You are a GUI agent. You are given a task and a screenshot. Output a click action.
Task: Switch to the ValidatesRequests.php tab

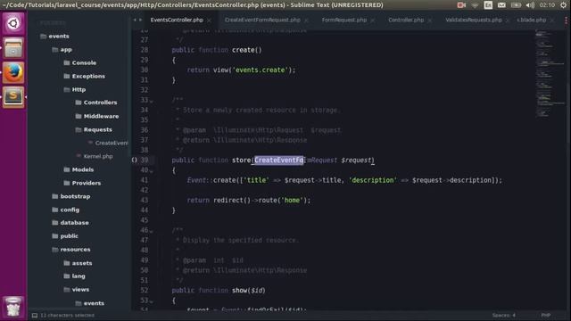tap(474, 20)
